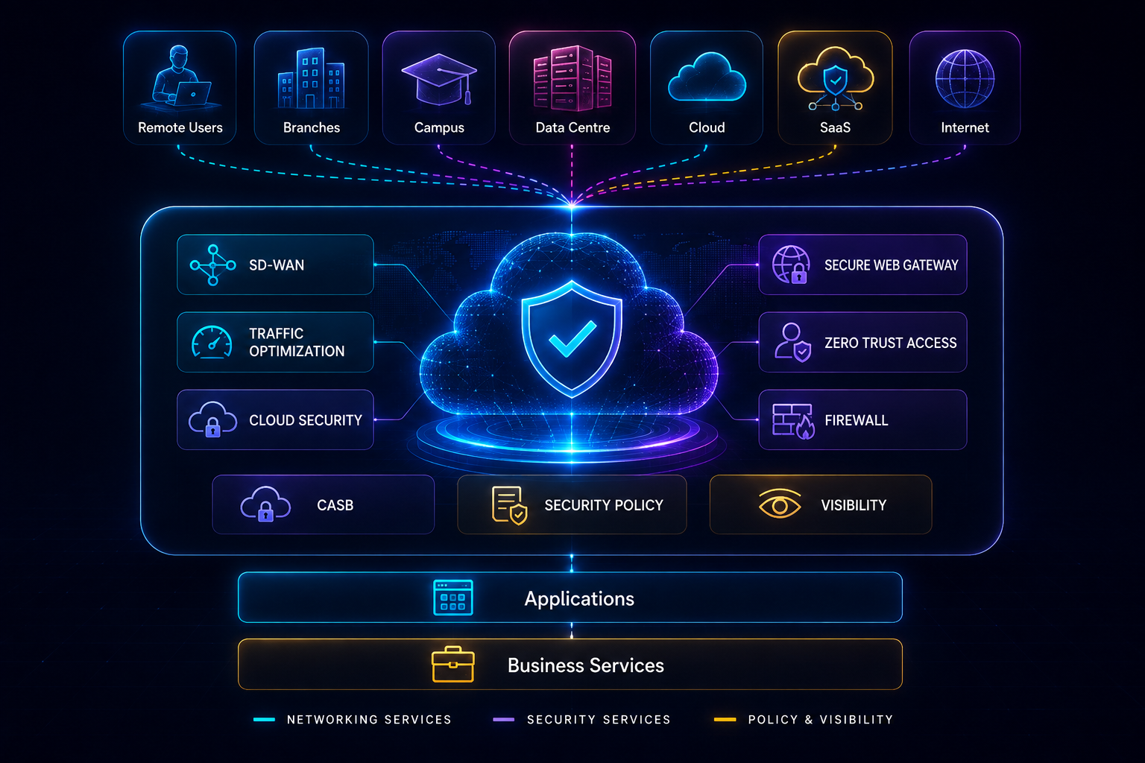The image size is (1145, 763).
Task: Select the purple Security Services legend swatch
Action: click(x=504, y=720)
